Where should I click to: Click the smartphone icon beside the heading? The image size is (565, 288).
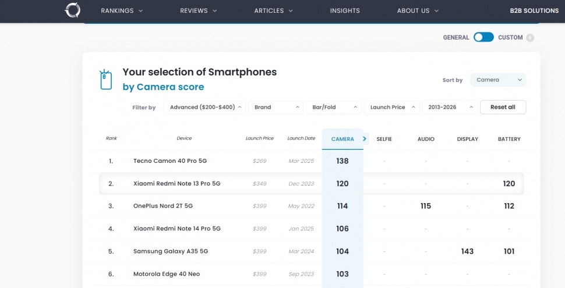(x=105, y=80)
